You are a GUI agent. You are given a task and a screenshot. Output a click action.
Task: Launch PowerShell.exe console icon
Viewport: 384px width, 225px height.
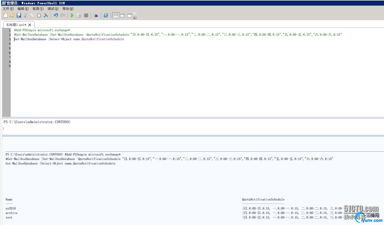tap(106, 15)
